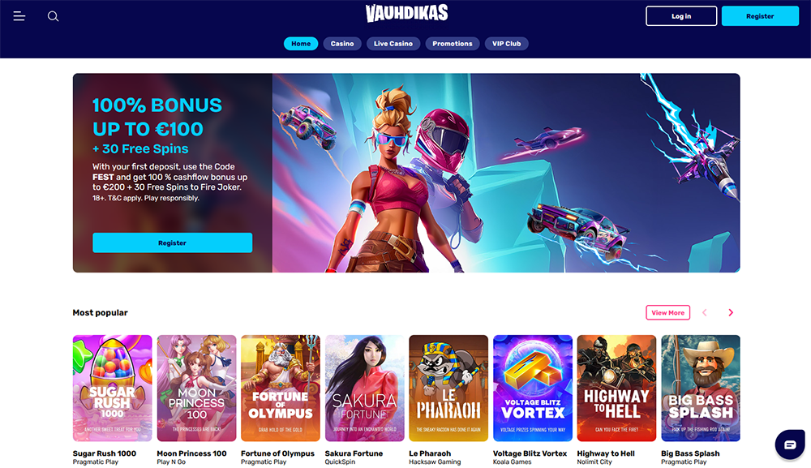Open the Live Casino tab
The image size is (811, 468).
tap(393, 44)
